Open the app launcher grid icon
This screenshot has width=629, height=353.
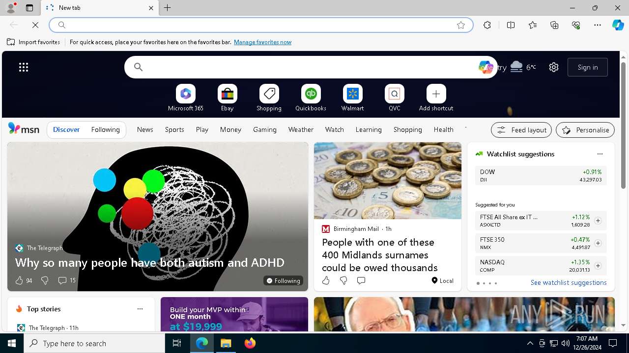click(24, 67)
